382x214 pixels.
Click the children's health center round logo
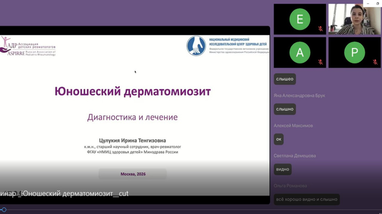[196, 46]
